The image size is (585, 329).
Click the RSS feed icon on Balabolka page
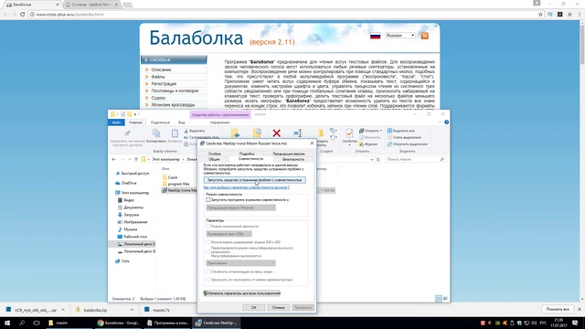click(424, 36)
